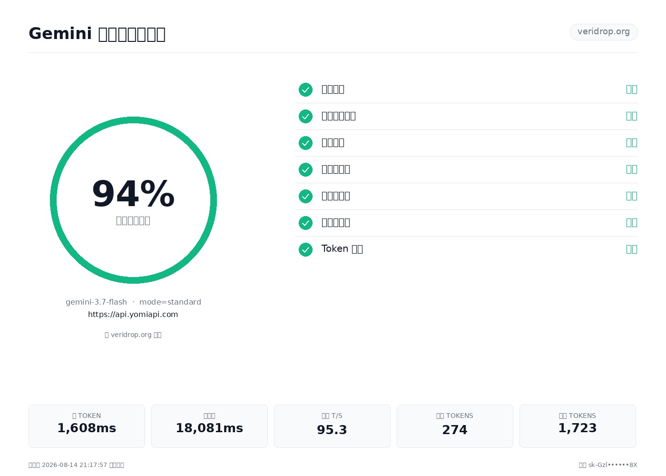Viewport: 666px width, 476px height.
Task: Click the third check row's checkmark icon
Action: pos(305,143)
